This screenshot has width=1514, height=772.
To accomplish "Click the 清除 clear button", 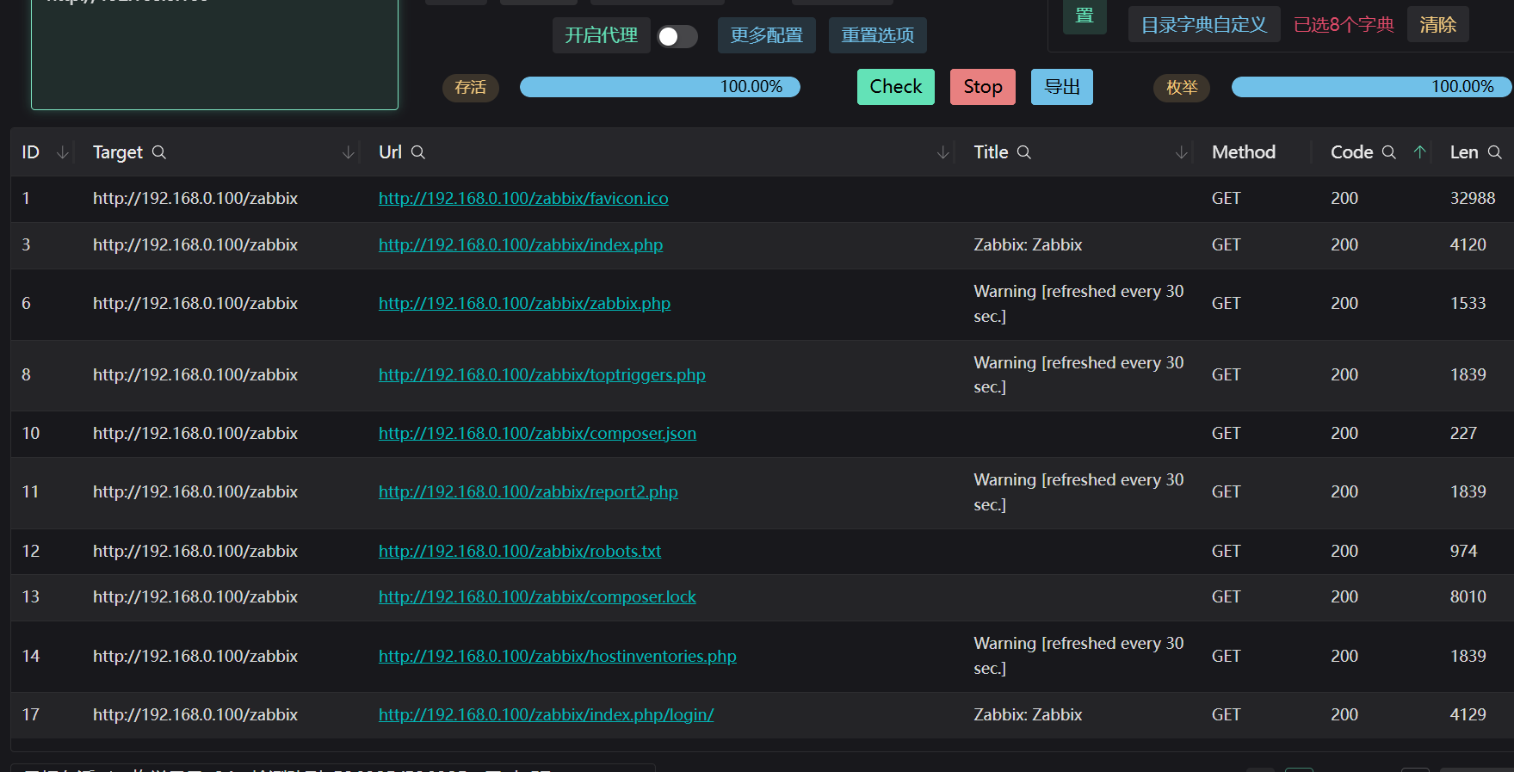I will 1438,24.
